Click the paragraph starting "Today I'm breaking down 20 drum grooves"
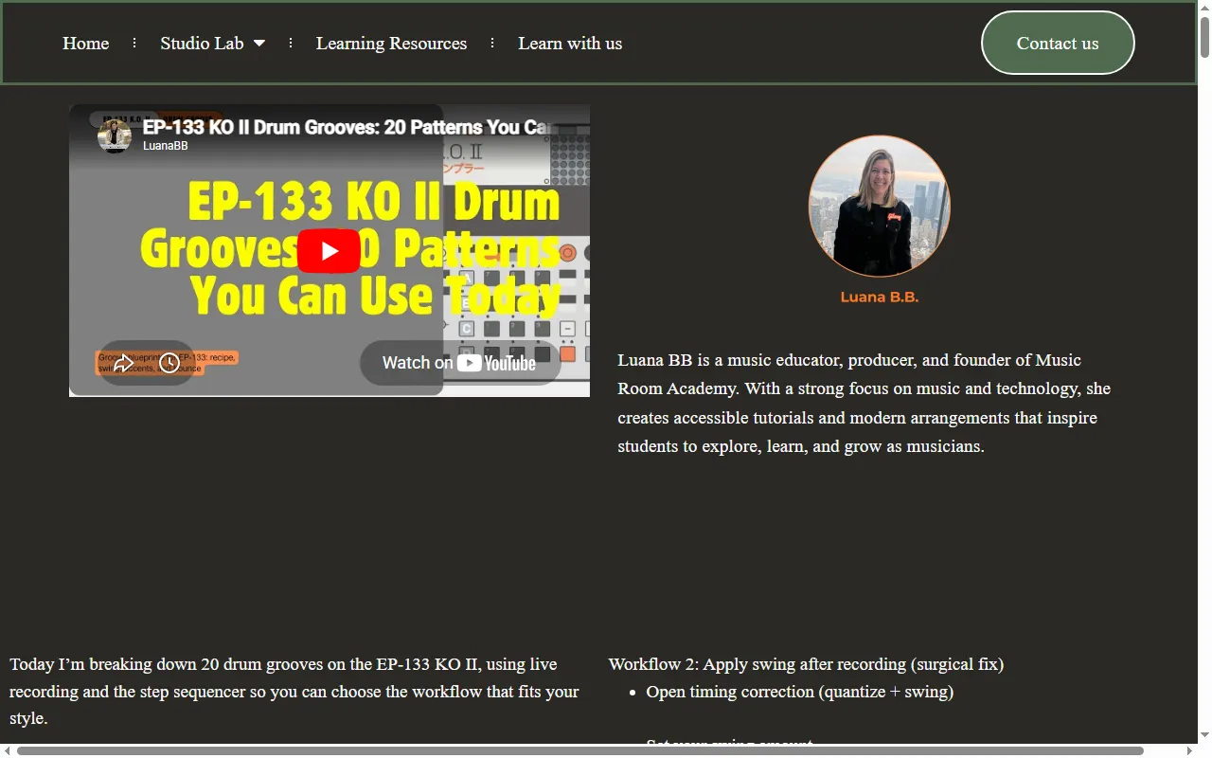The width and height of the screenshot is (1212, 758). (295, 691)
